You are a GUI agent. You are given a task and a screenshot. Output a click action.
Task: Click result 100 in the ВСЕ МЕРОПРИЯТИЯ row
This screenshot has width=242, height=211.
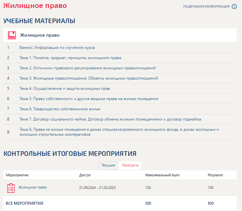click(x=211, y=203)
